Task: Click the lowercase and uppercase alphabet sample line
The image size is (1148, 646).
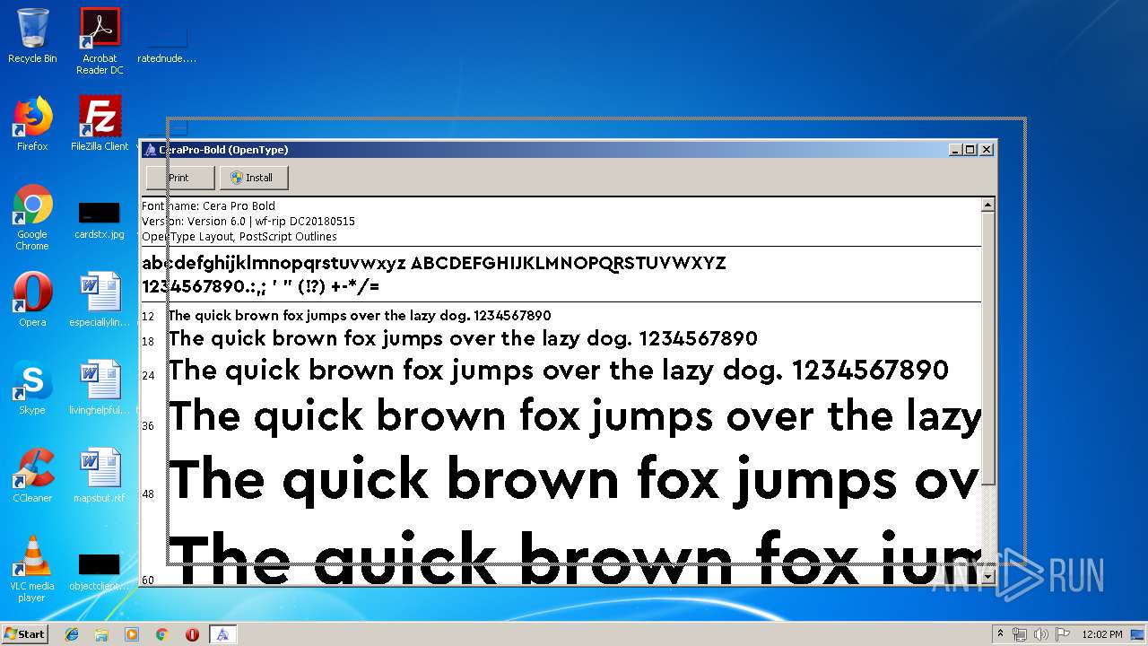Action: point(434,264)
